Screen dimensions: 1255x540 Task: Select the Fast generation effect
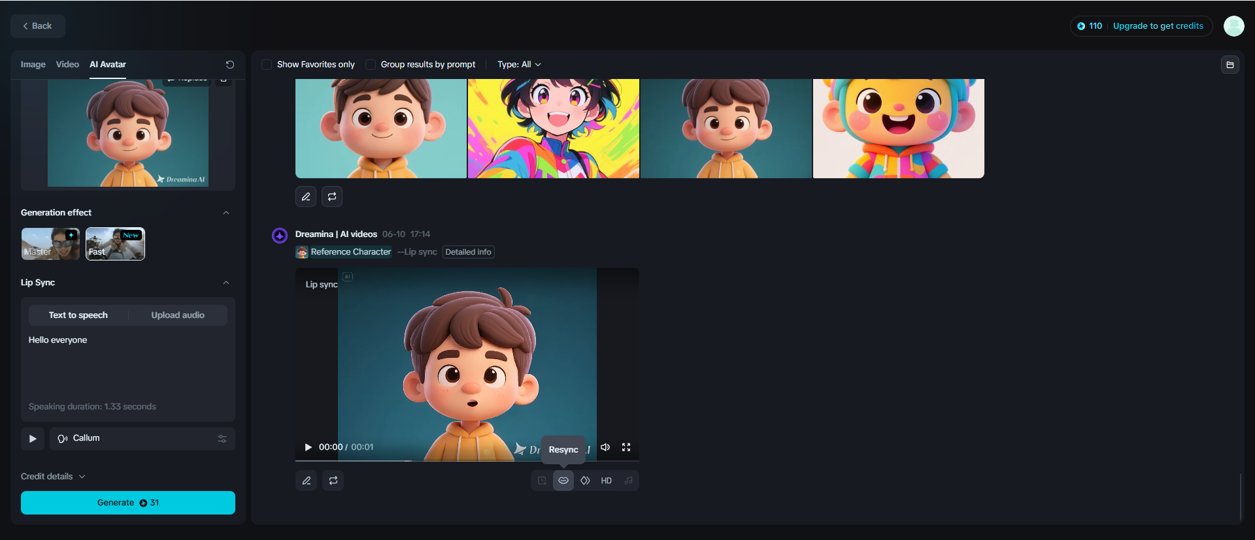pyautogui.click(x=115, y=244)
